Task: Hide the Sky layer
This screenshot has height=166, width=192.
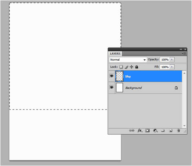Action: pos(112,76)
